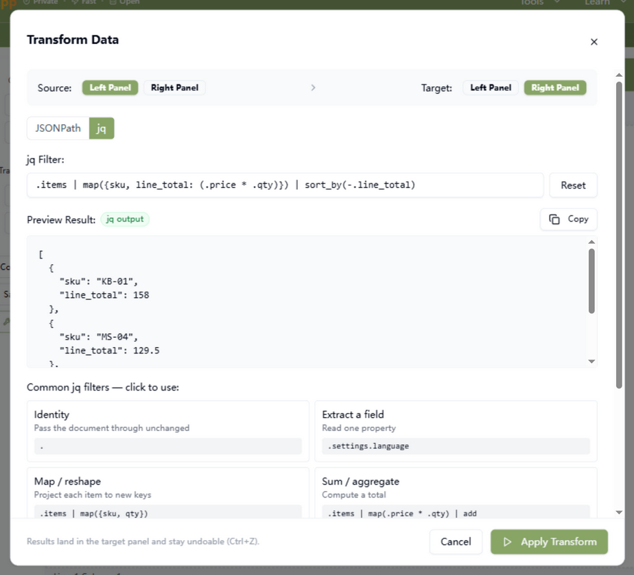Image resolution: width=634 pixels, height=575 pixels.
Task: Use the Extract a field filter
Action: [x=456, y=431]
